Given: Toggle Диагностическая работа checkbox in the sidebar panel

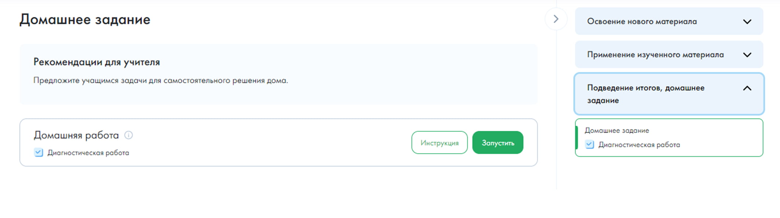Looking at the screenshot, I should [589, 144].
